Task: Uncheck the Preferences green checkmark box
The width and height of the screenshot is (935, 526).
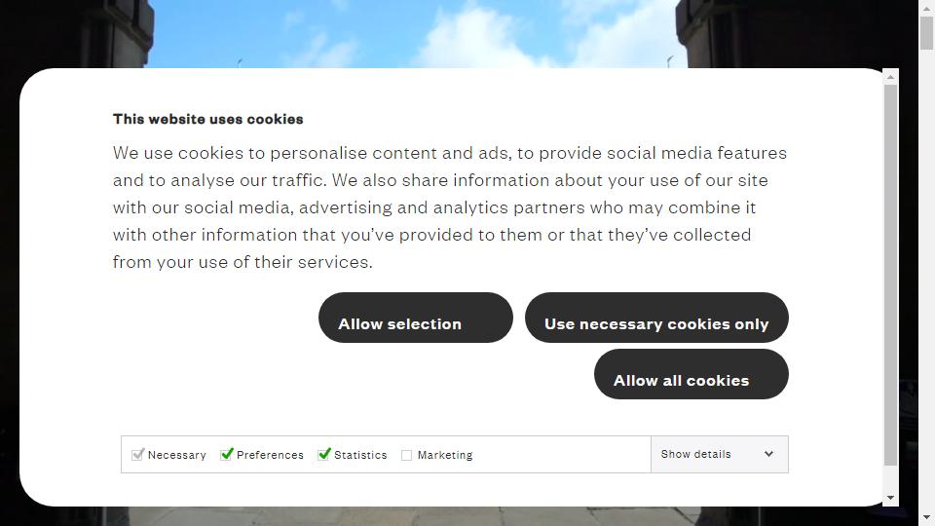Action: click(x=226, y=455)
